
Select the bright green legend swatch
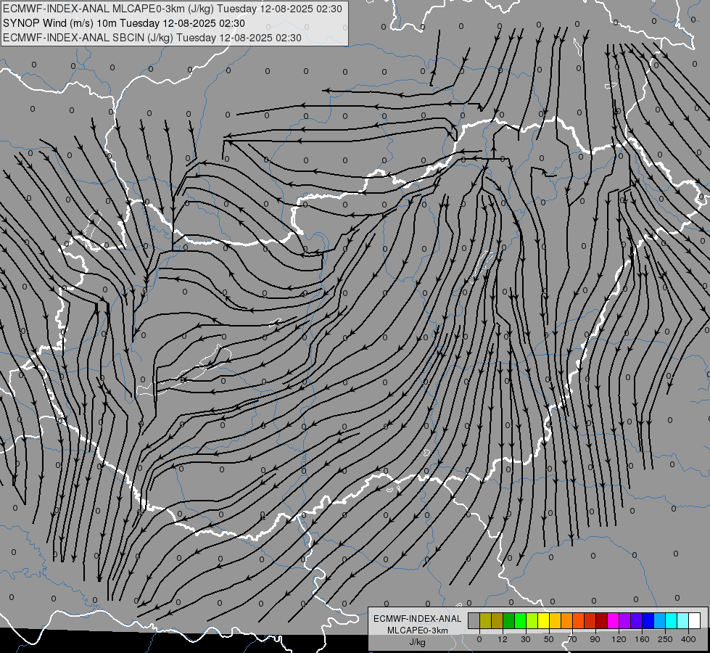(520, 620)
